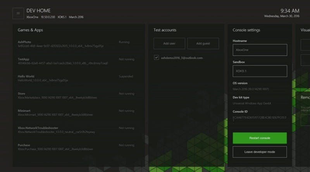310x172 pixels.
Task: Click the Restart console button
Action: click(x=260, y=138)
